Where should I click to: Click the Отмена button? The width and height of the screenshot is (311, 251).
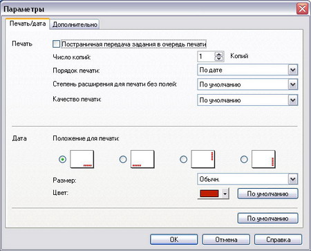[x=226, y=239]
